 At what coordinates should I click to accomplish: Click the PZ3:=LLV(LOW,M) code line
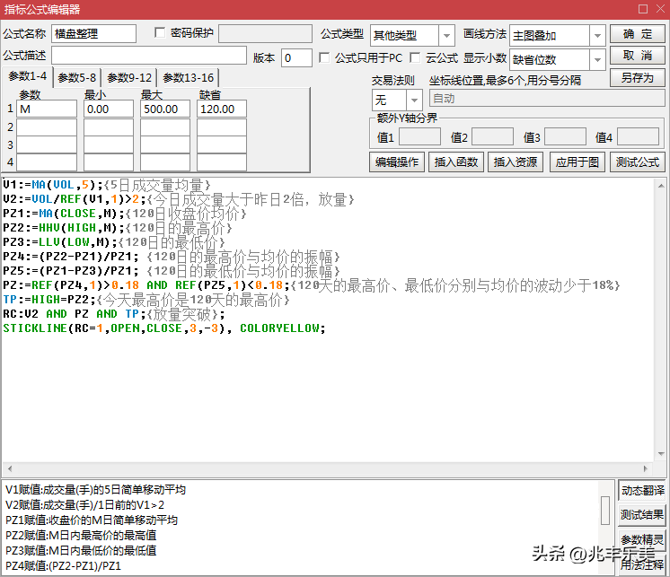click(114, 242)
